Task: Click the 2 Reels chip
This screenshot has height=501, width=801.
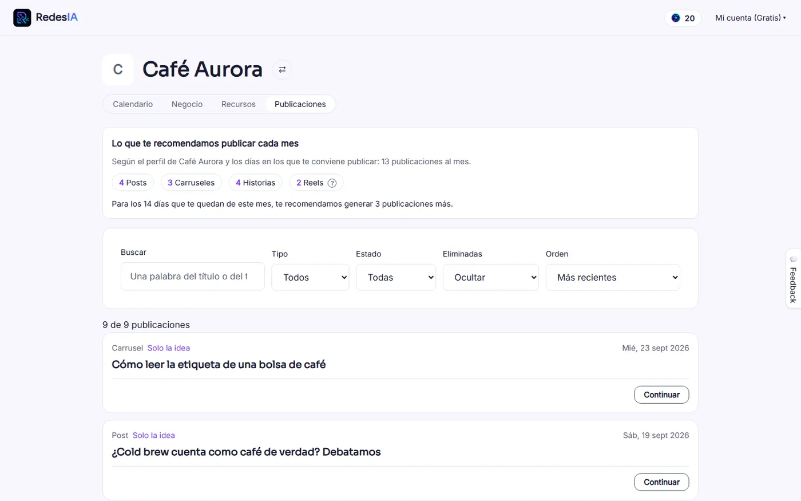Action: click(x=316, y=183)
